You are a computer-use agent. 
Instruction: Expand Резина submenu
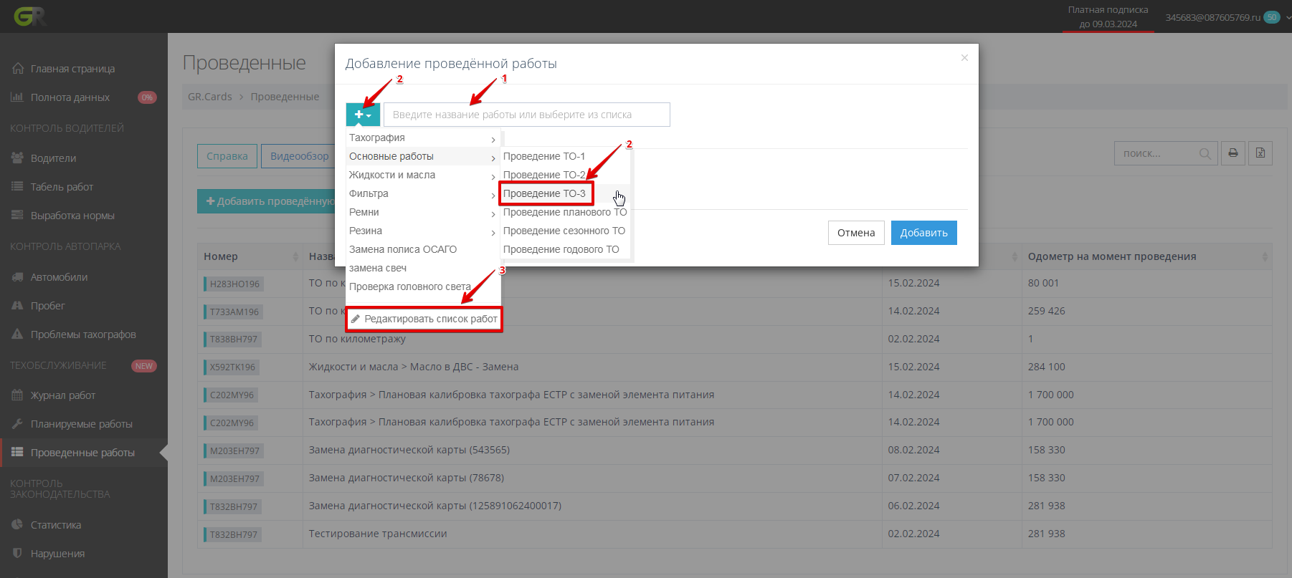click(422, 231)
